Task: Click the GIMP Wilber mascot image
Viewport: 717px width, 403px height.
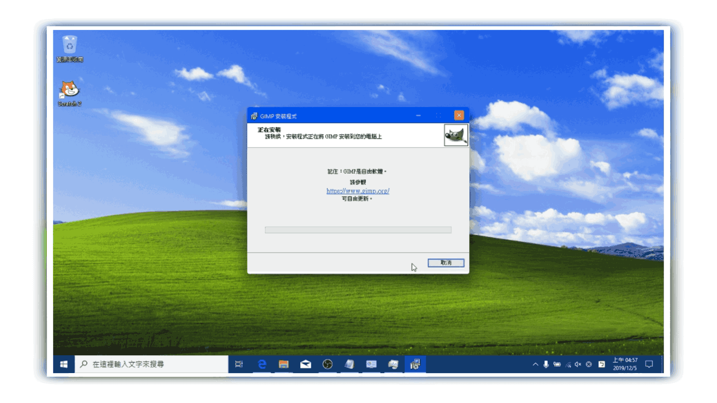Action: (456, 135)
